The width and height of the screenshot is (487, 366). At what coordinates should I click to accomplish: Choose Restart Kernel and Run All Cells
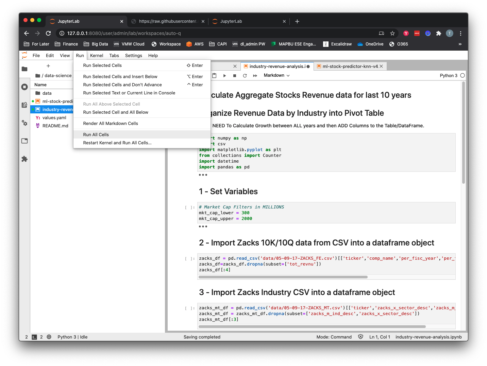click(x=117, y=143)
